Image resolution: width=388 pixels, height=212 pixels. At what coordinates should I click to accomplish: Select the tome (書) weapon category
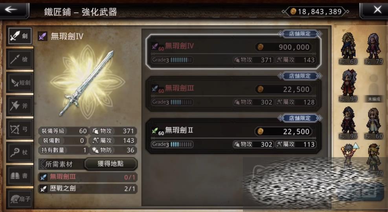click(20, 176)
